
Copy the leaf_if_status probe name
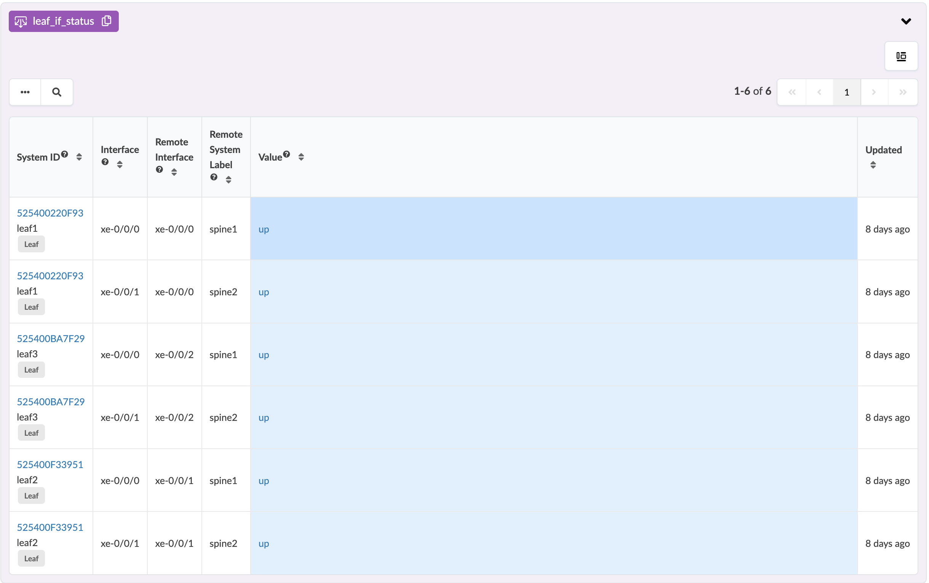[107, 21]
